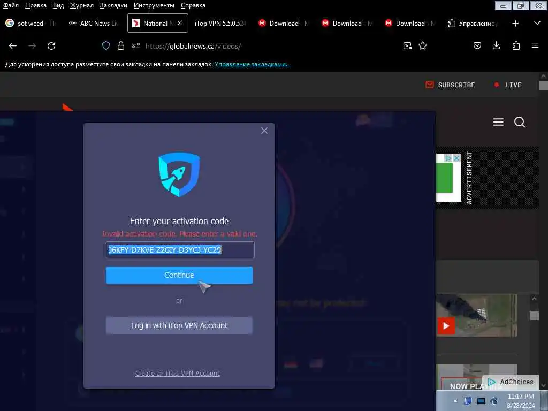Open the Закладки menu

(113, 5)
